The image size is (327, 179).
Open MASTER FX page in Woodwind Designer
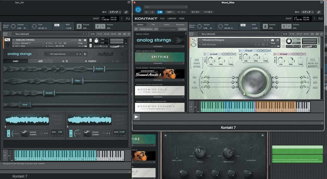pyautogui.click(x=312, y=67)
